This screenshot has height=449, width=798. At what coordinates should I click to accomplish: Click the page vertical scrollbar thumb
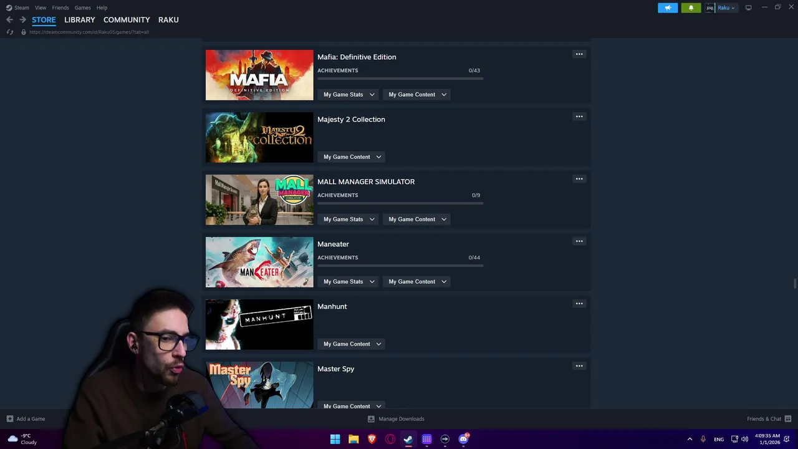(795, 284)
